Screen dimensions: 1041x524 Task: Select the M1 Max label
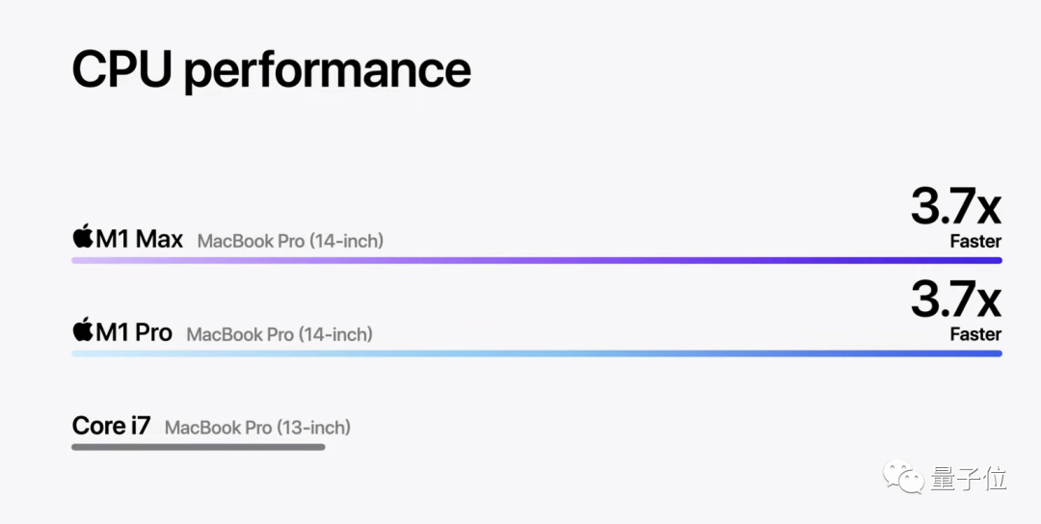pos(139,239)
